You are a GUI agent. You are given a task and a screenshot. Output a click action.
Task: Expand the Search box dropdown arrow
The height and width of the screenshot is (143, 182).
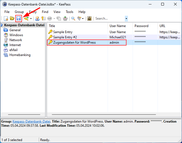point(126,18)
